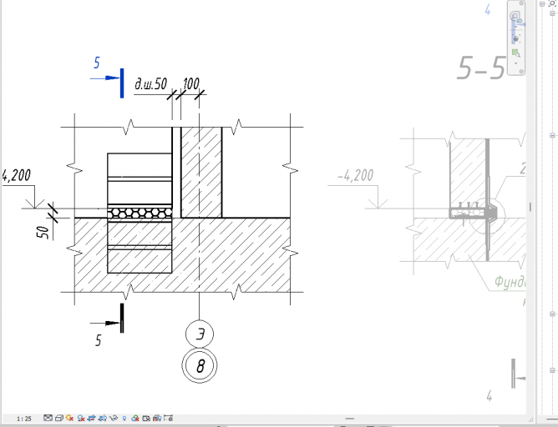
Task: Collapse the topmost tree node in right panel
Action: point(542,4)
